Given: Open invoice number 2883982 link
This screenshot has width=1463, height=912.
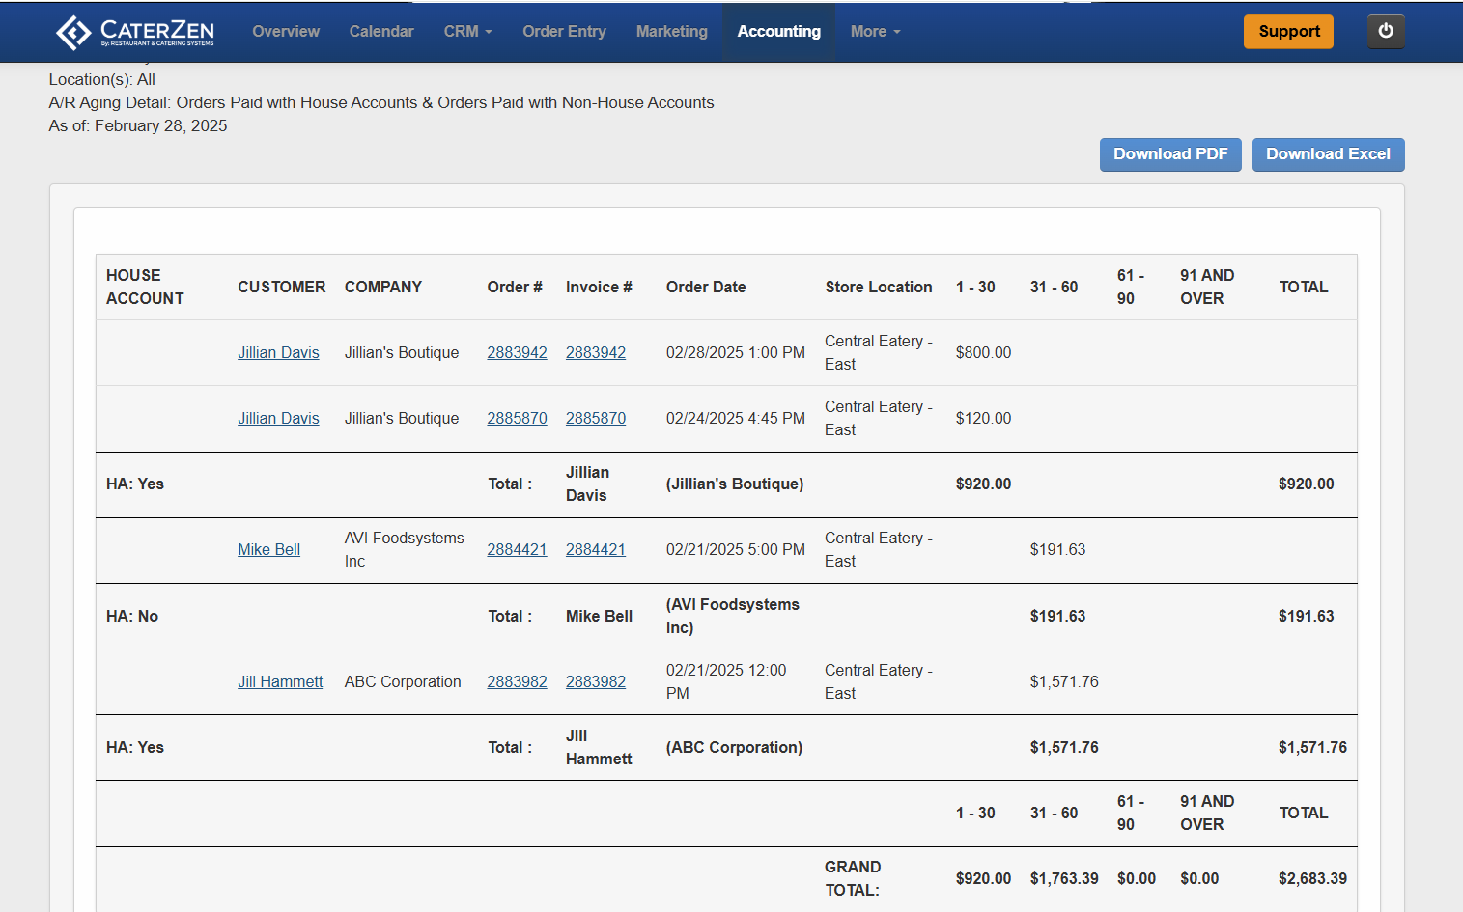Looking at the screenshot, I should [596, 682].
